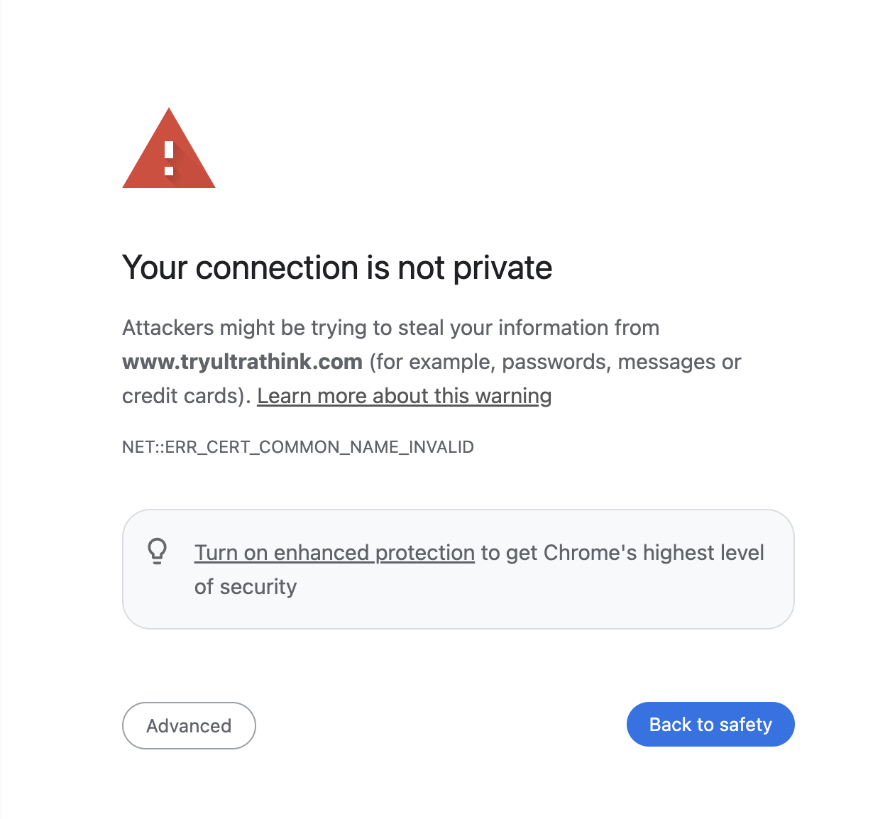The height and width of the screenshot is (819, 890).
Task: Click the bold www.tryultrathink.com domain name
Action: pos(243,362)
